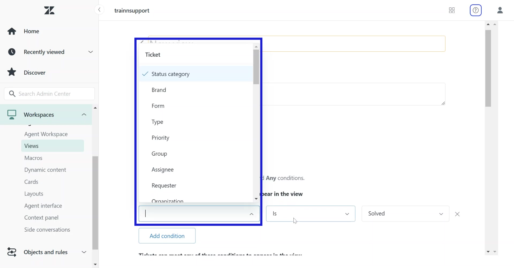The image size is (514, 268).
Task: Remove the condition with X icon
Action: pos(457,214)
